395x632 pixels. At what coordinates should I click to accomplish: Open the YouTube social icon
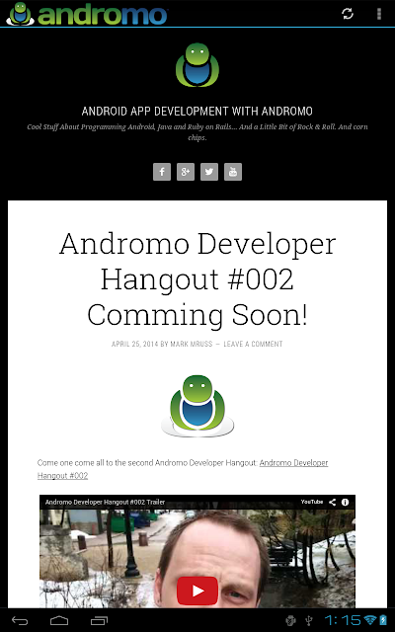(x=233, y=172)
